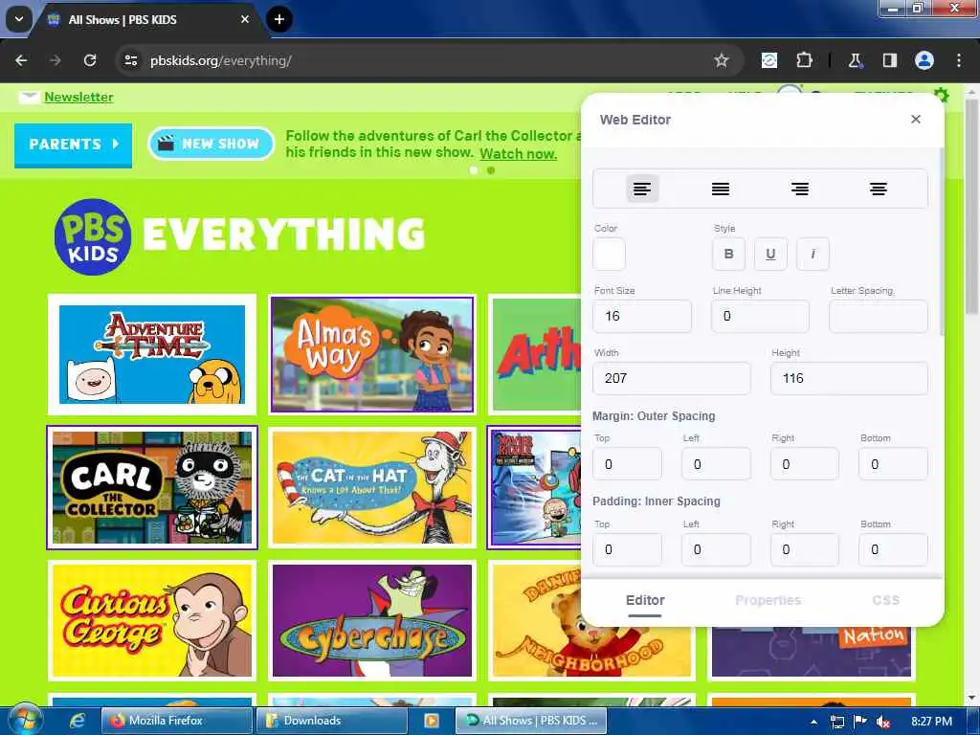
Task: Toggle underline style button
Action: tap(770, 254)
